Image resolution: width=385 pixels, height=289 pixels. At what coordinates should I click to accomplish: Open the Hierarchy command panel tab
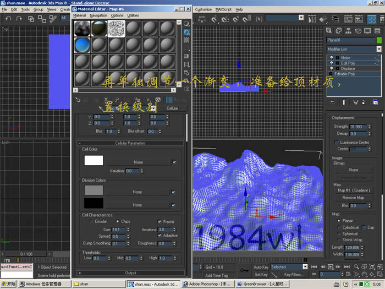pos(348,31)
